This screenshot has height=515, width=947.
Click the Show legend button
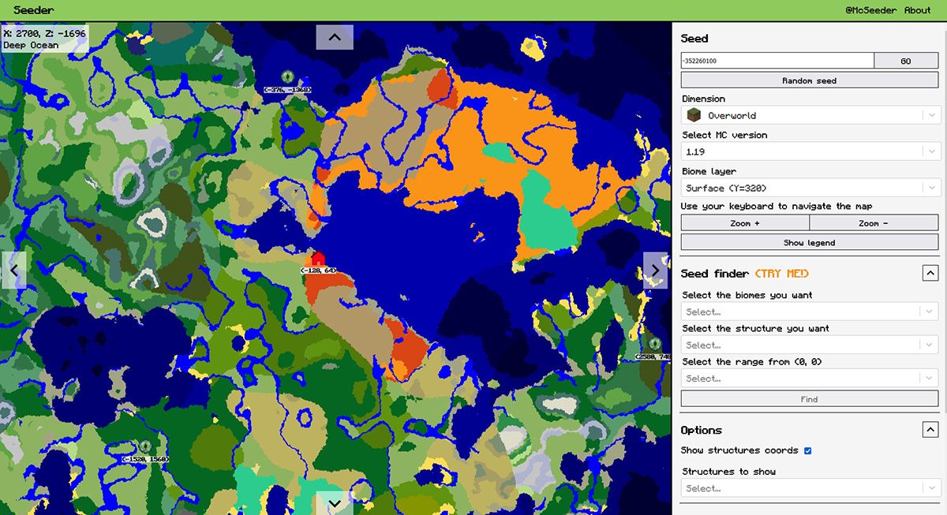[810, 242]
